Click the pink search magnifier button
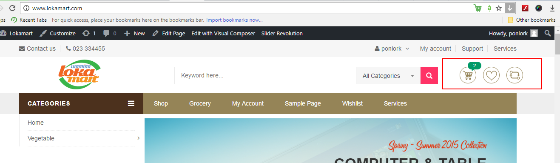The width and height of the screenshot is (560, 163). pos(429,76)
